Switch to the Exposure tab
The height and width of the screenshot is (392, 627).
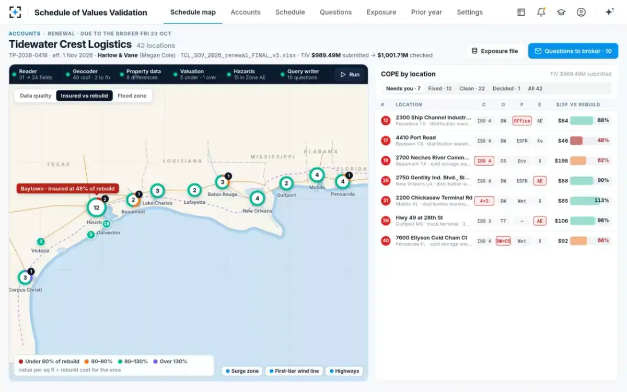381,12
